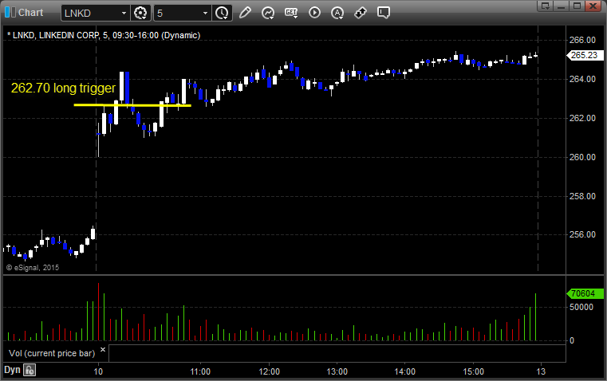This screenshot has width=607, height=381.
Task: Open the LNKD symbol dropdown arrow
Action: [124, 13]
